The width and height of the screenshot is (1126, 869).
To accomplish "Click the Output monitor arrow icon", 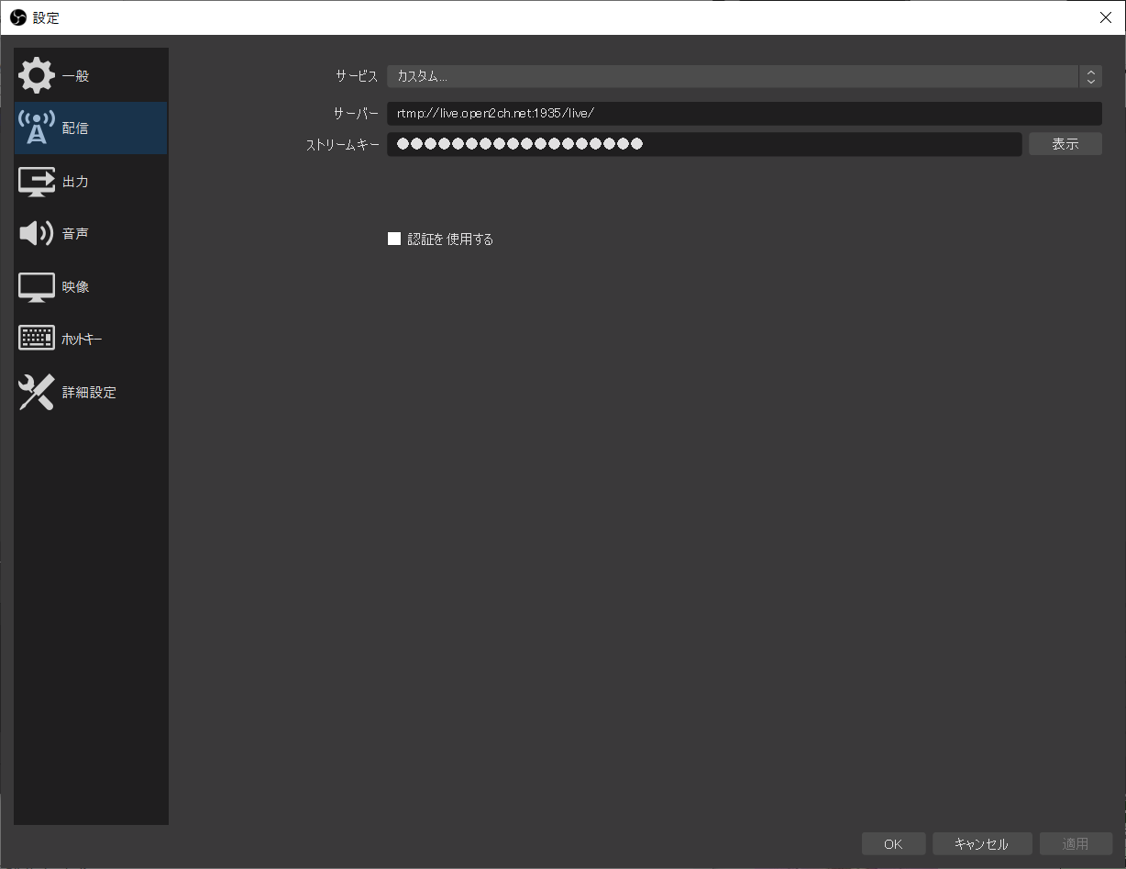I will point(37,181).
